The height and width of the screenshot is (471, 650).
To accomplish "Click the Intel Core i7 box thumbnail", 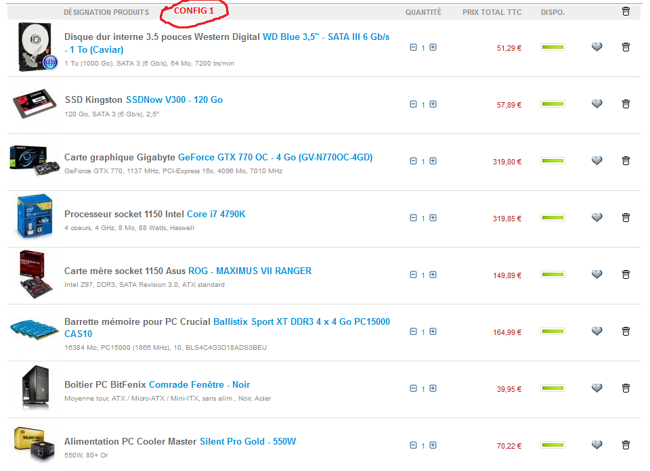I will point(35,217).
